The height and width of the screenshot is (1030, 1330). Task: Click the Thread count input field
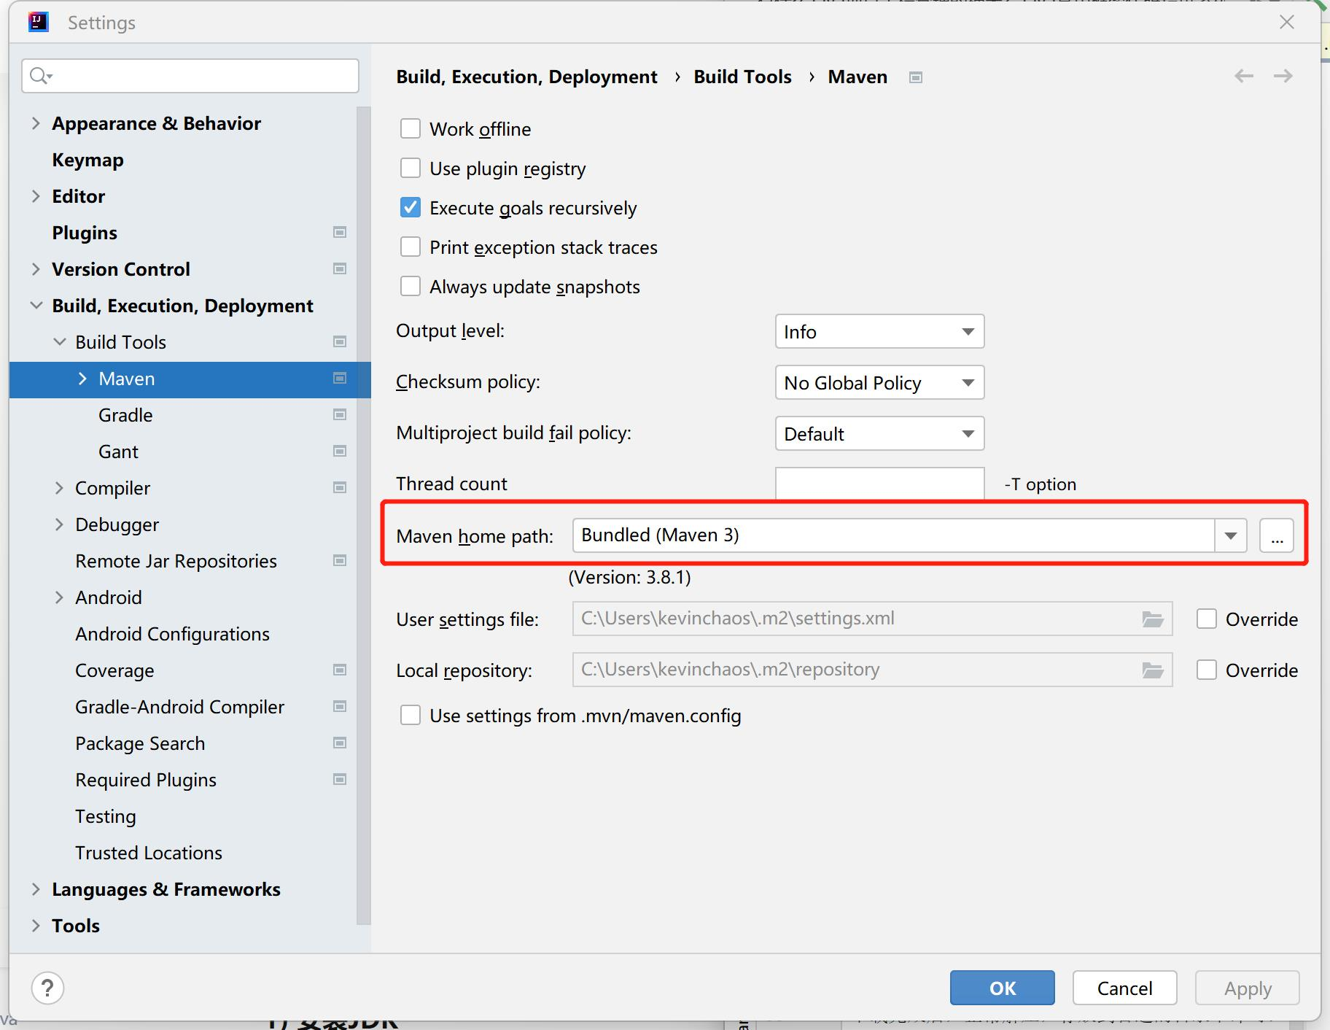pyautogui.click(x=879, y=484)
